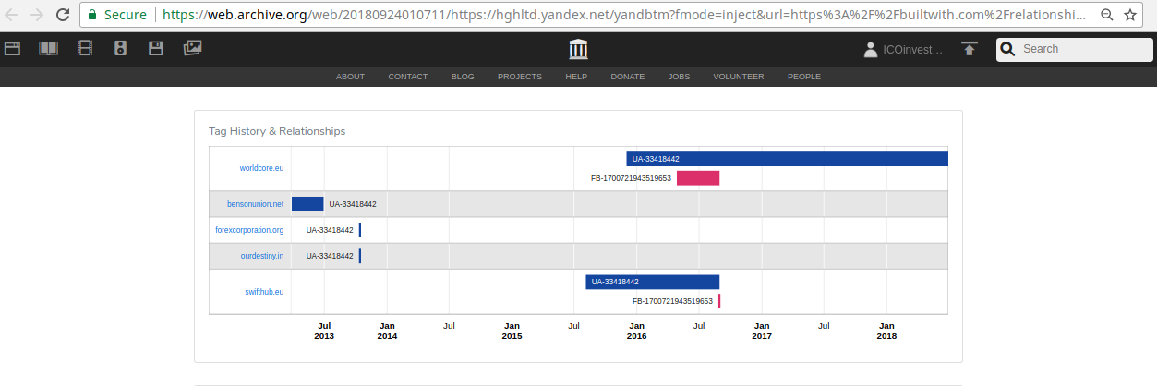Open Archive Texts book icon
The image size is (1157, 386).
pos(48,49)
